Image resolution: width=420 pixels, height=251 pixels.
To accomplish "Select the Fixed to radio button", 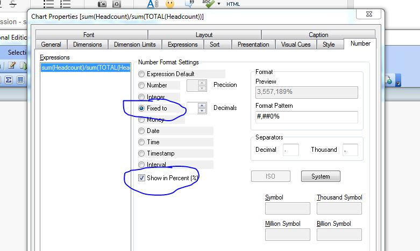I will coord(141,108).
